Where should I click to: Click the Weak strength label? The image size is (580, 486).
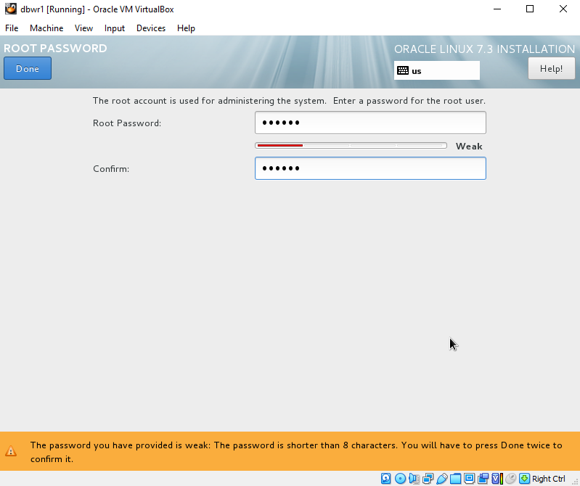click(x=469, y=147)
